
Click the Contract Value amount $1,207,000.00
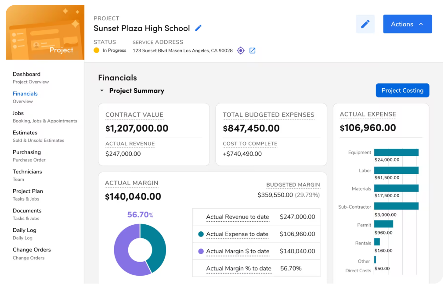tap(137, 128)
